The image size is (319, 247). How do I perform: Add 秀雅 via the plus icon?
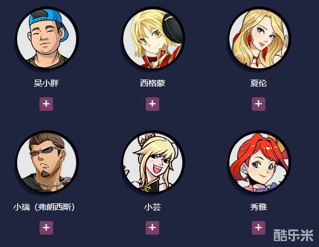tap(258, 228)
